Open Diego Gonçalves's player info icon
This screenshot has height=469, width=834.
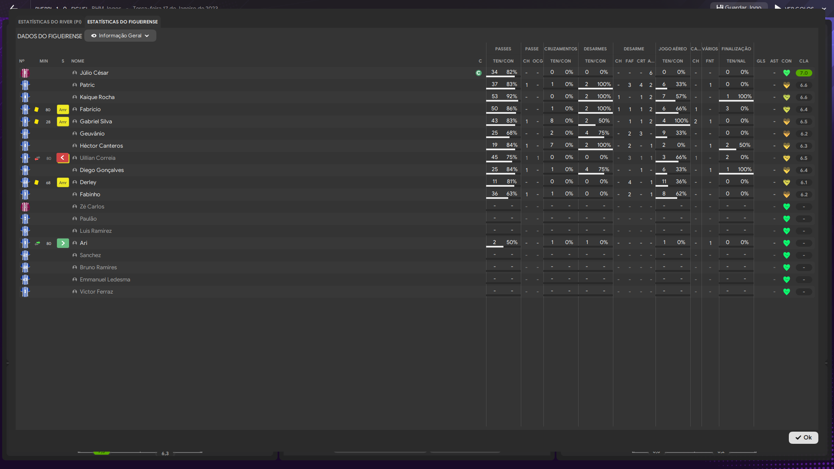click(75, 170)
